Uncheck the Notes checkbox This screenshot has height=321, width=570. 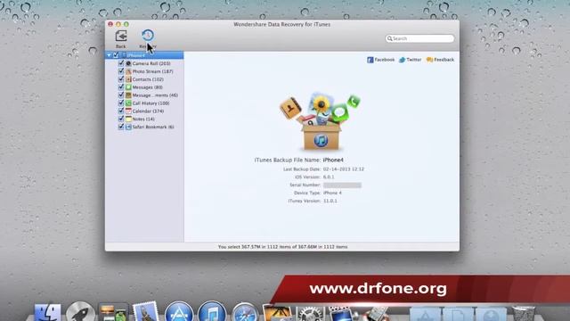(121, 119)
